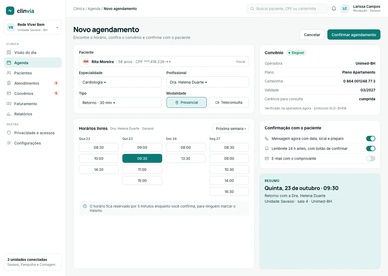Turn off Lembrete 24 h antes toggle
Screen dimensions: 388x276
371,149
